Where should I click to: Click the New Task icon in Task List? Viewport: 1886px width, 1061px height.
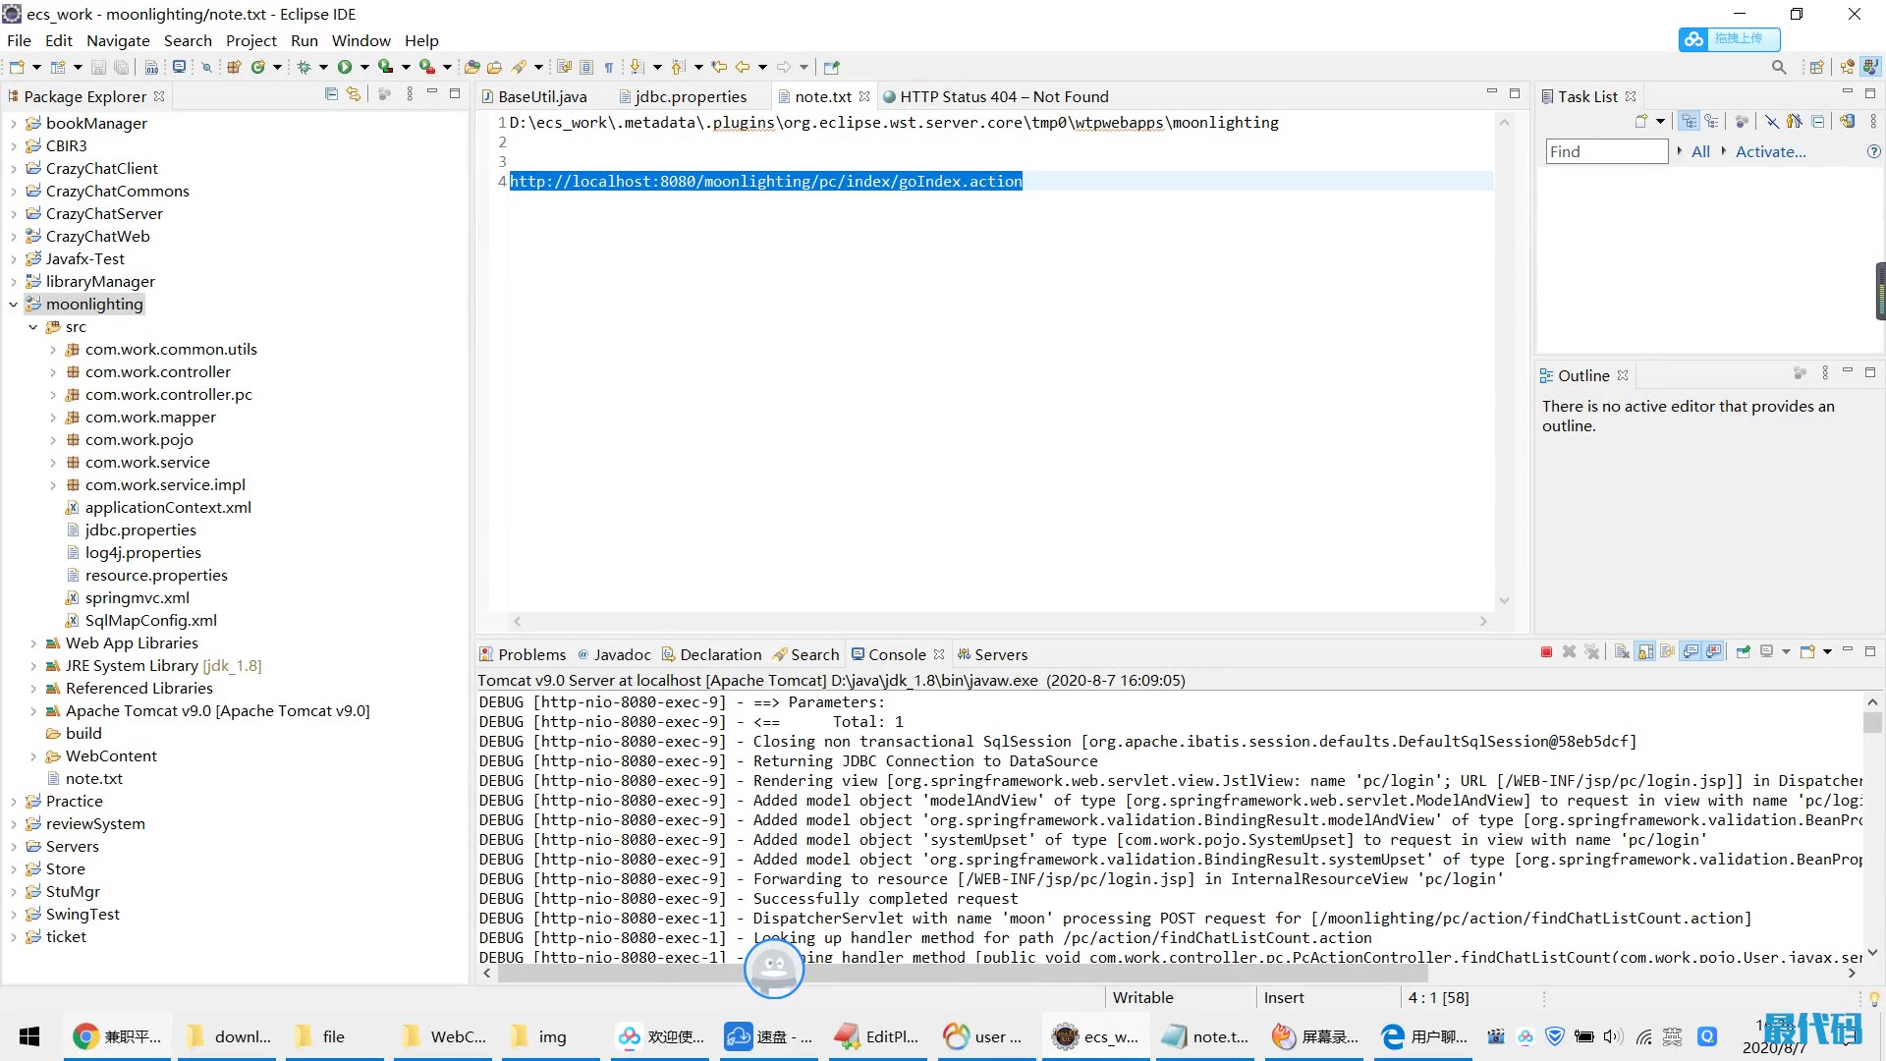coord(1641,121)
